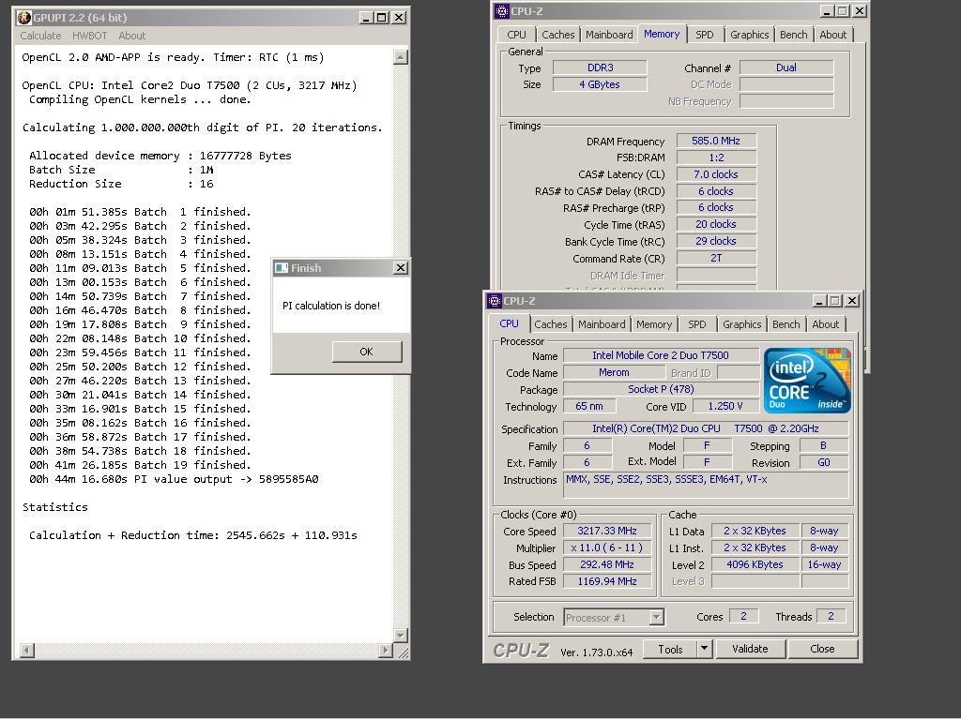Click the memory Type value DDR3
Viewport: 961px width, 720px height.
(x=600, y=67)
